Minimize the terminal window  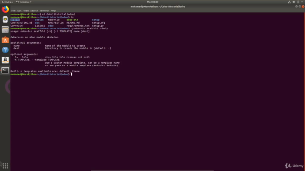click(x=296, y=7)
